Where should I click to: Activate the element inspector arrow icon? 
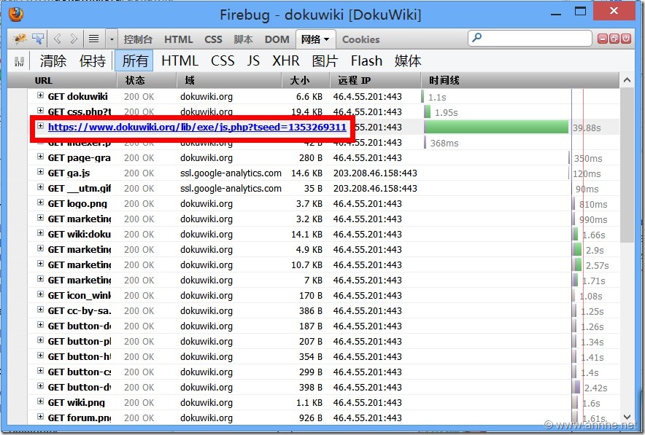[x=37, y=39]
